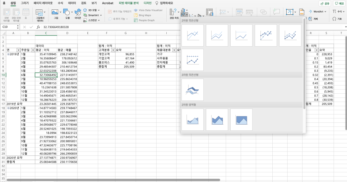Click the 피벗 테이블 icon
The width and height of the screenshot is (347, 182).
coord(6,12)
